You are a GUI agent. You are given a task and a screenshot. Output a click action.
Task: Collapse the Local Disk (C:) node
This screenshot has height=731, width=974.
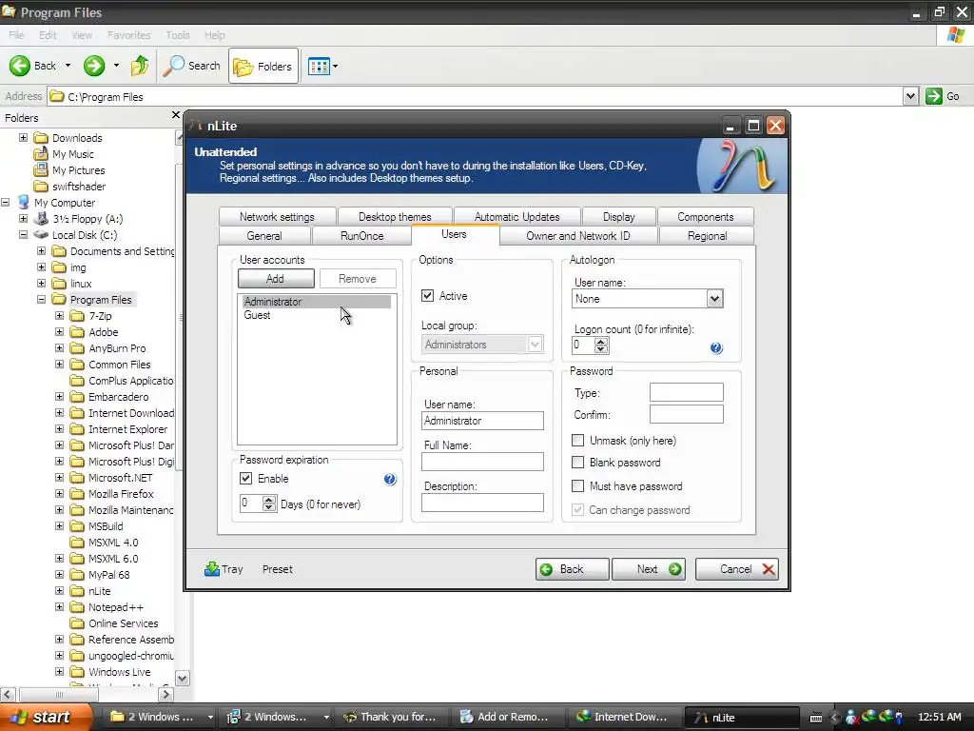coord(23,235)
